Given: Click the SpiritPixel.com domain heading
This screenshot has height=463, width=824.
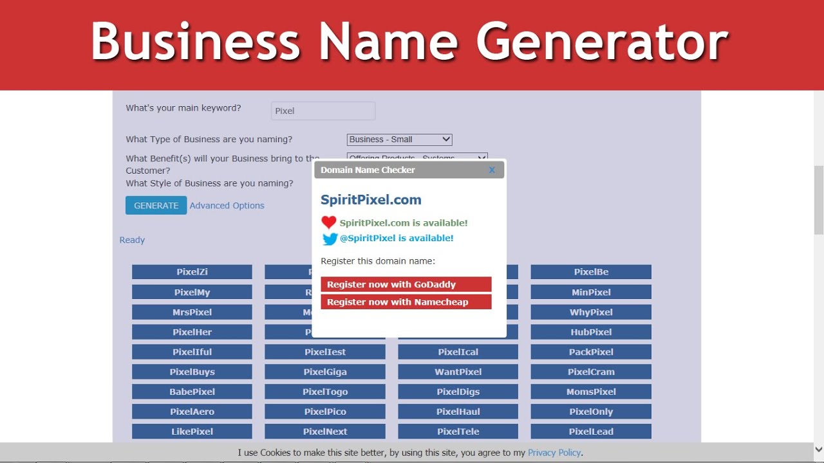Looking at the screenshot, I should click(371, 200).
